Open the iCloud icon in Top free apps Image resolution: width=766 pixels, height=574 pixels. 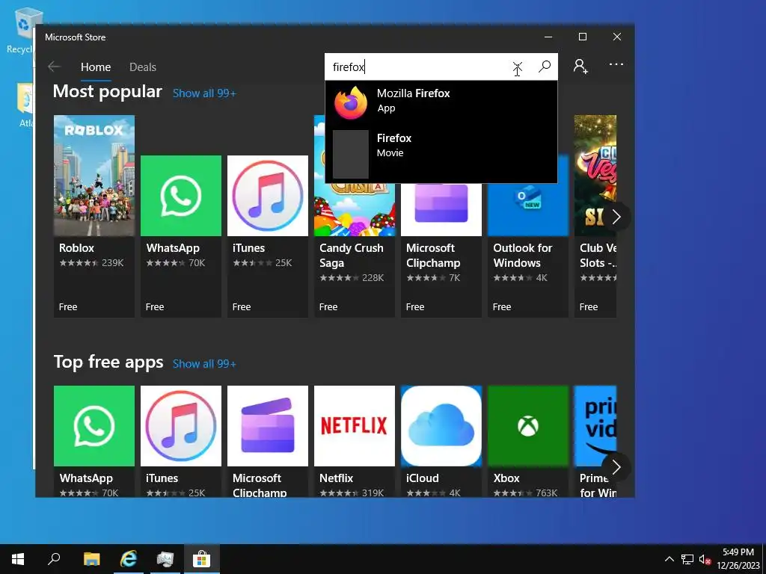441,426
